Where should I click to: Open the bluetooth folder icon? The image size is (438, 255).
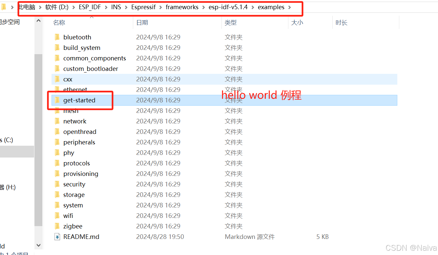pos(57,37)
